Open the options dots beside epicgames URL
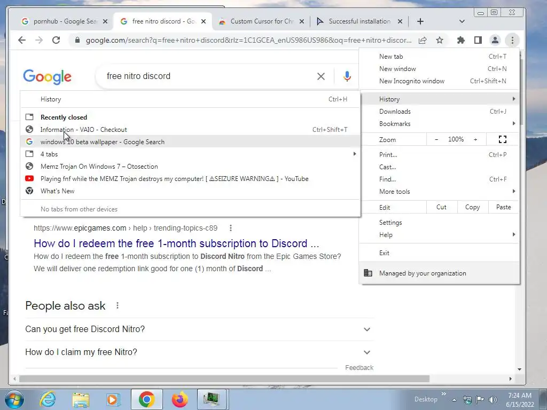 231,228
